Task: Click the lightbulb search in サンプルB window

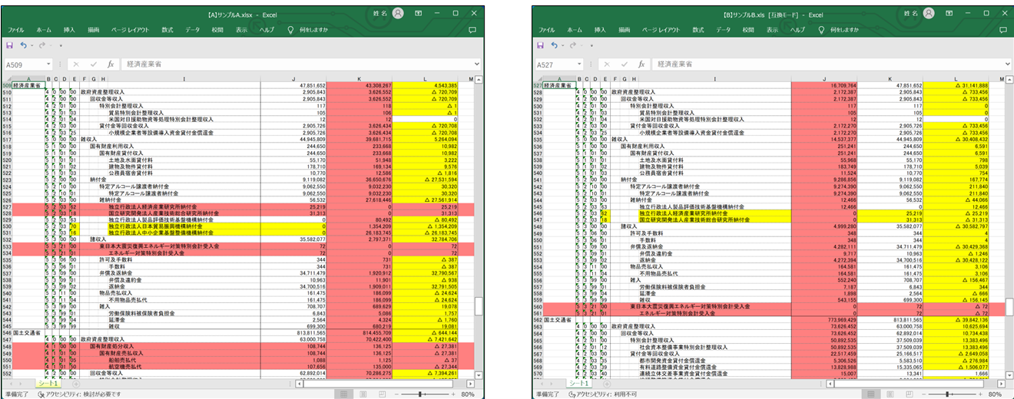Action: (x=820, y=29)
